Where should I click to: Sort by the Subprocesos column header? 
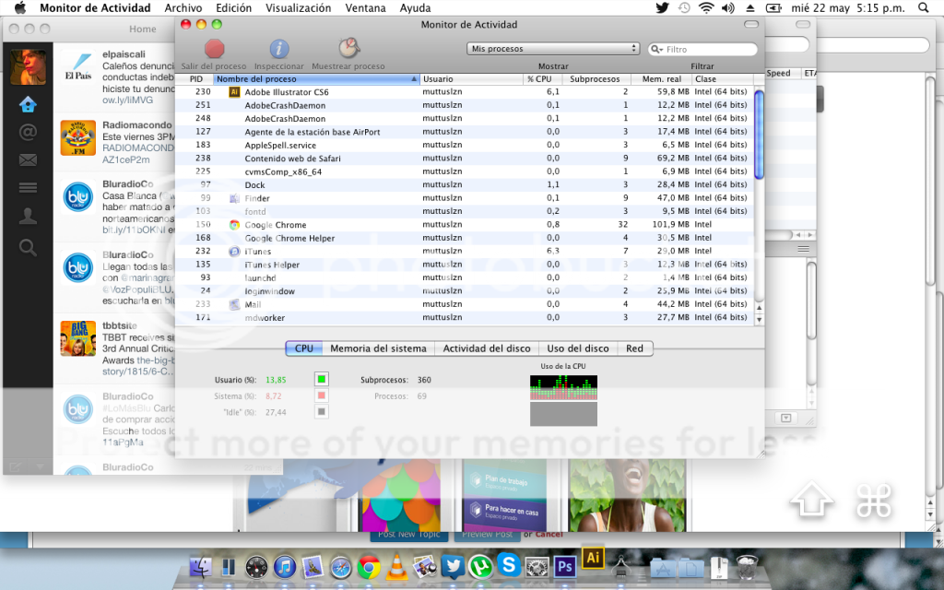pos(596,79)
